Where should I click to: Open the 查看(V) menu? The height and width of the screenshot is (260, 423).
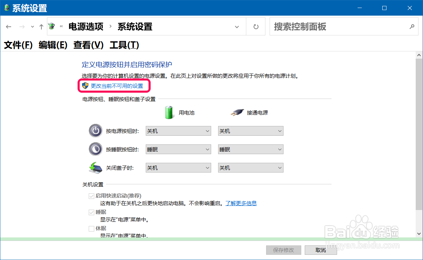(88, 45)
